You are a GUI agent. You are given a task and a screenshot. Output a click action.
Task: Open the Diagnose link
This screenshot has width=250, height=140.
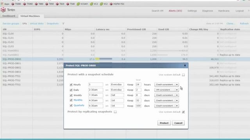[207, 11]
